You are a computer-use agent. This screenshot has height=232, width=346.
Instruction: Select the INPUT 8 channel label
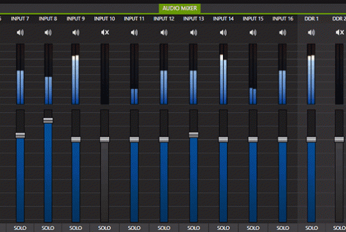tap(48, 19)
